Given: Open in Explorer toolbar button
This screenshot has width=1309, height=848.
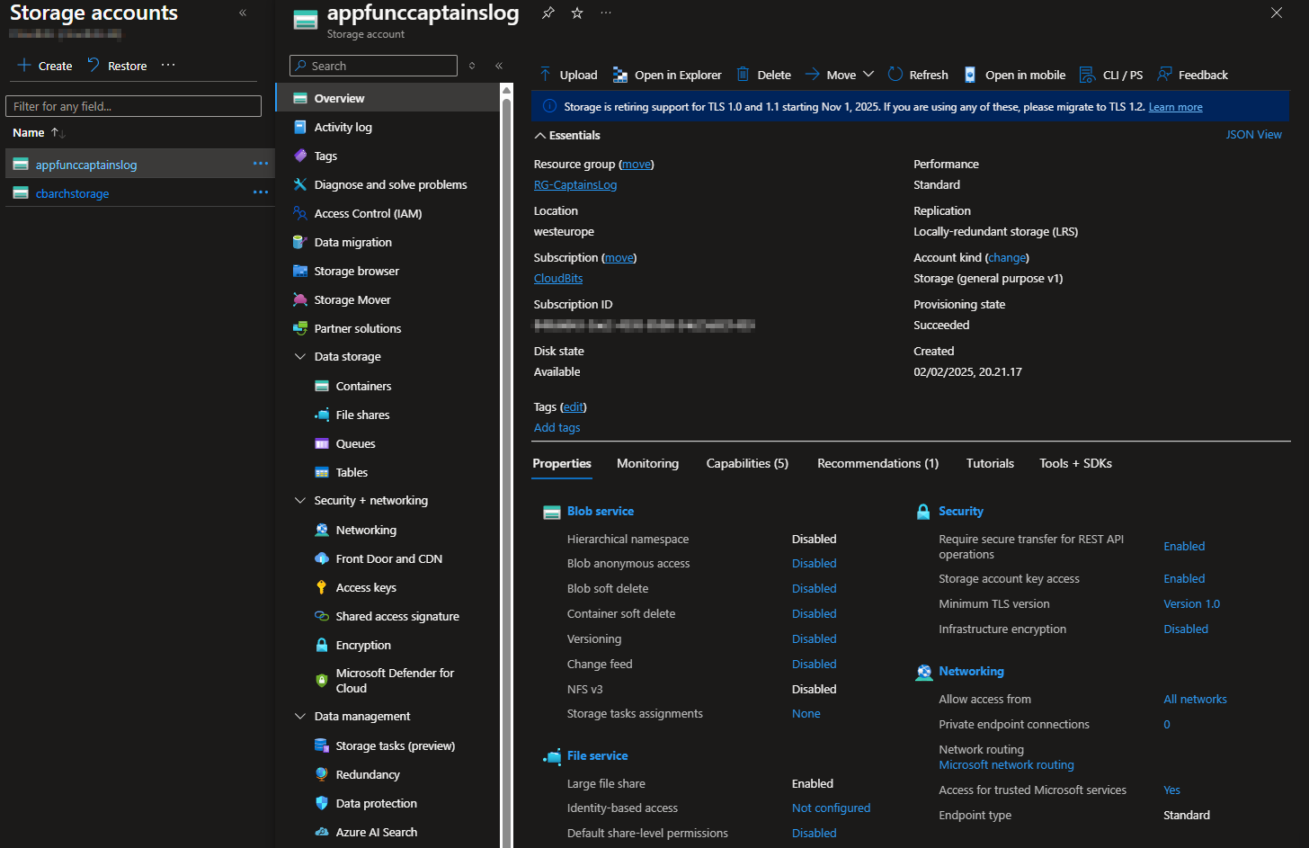Looking at the screenshot, I should pos(667,75).
